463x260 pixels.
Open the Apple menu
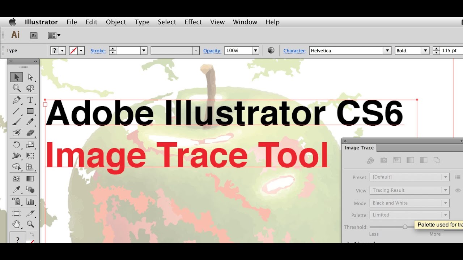[x=13, y=22]
